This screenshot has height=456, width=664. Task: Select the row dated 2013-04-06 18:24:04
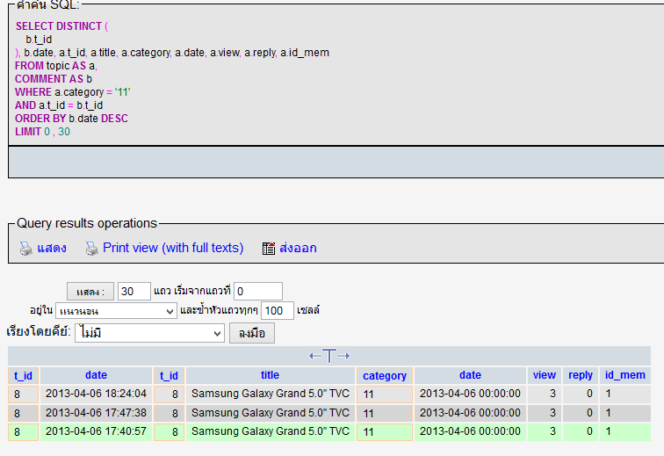point(96,394)
